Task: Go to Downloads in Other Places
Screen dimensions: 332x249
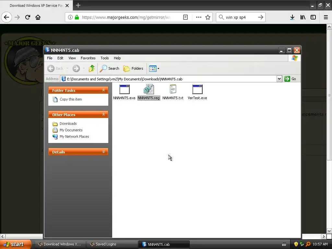Action: 68,124
